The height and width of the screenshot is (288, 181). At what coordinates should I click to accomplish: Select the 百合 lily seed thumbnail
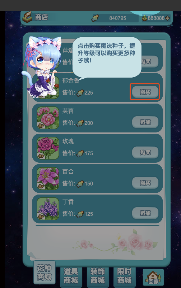(x=48, y=179)
